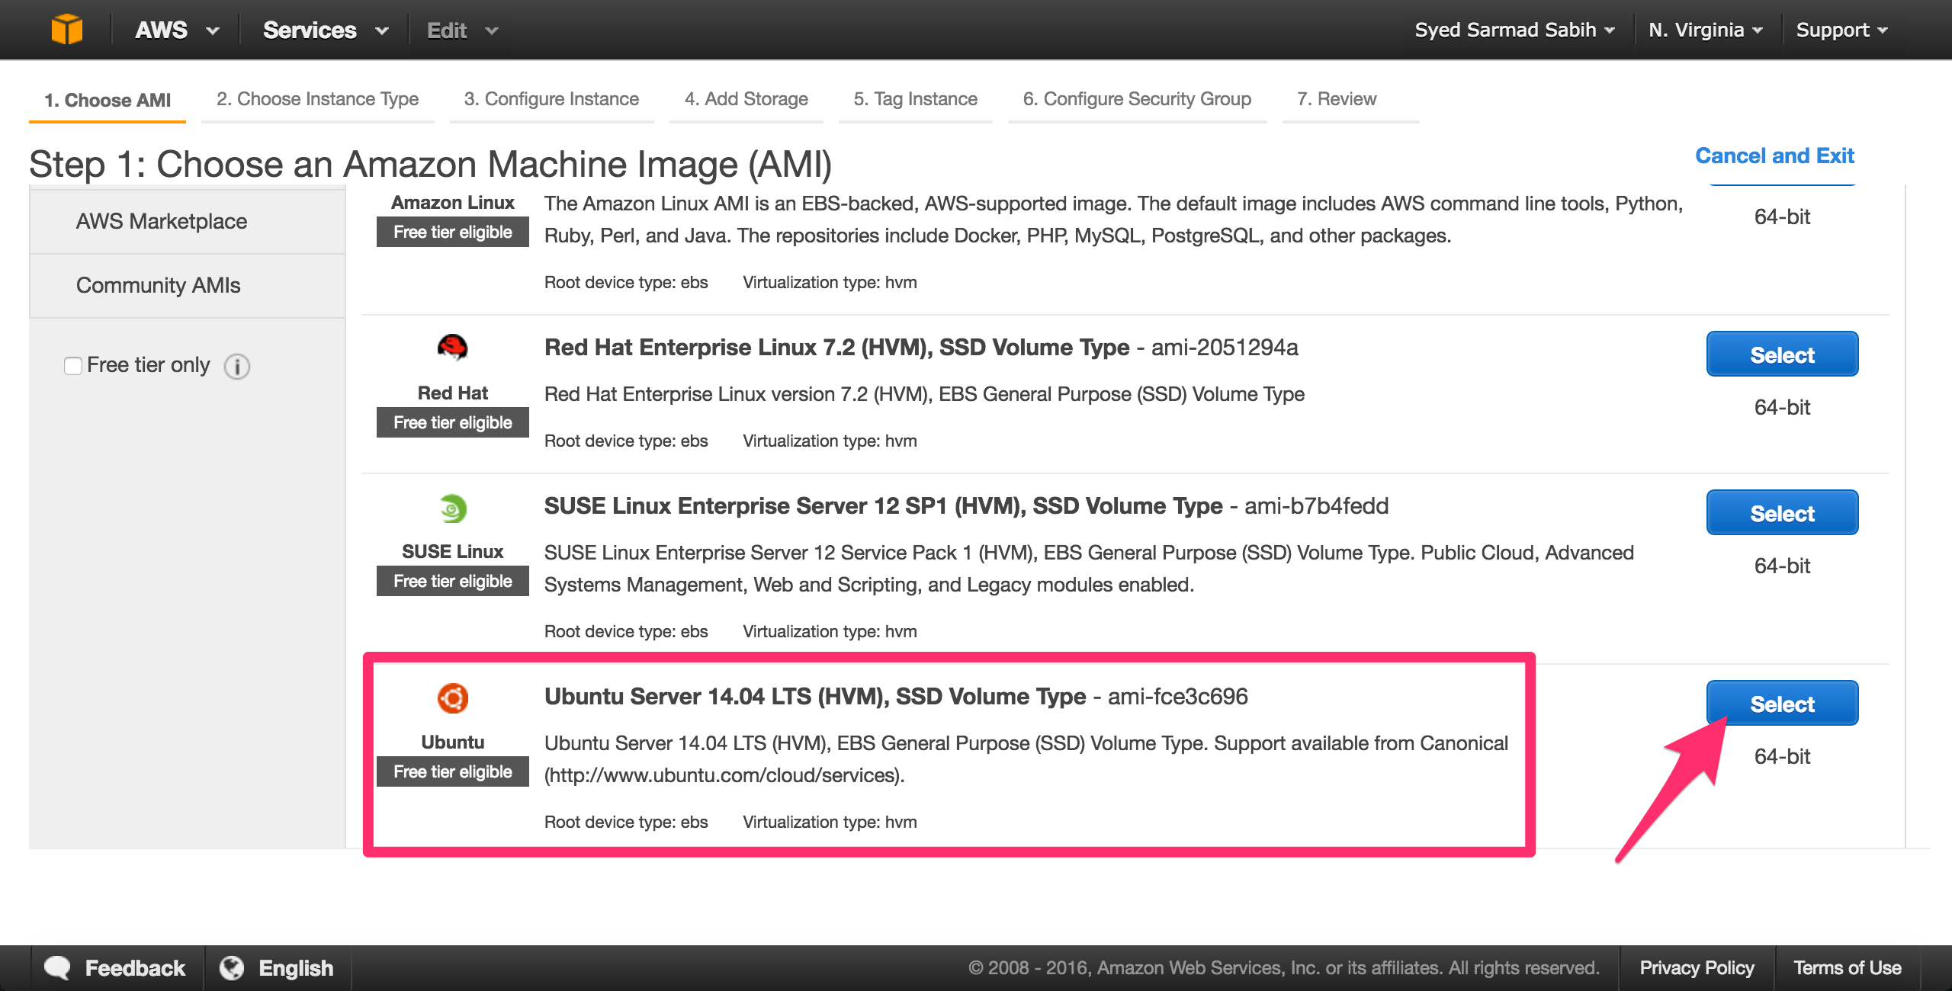Screen dimensions: 1952x991
Task: Click the AWS orange cube logo
Action: pos(67,30)
